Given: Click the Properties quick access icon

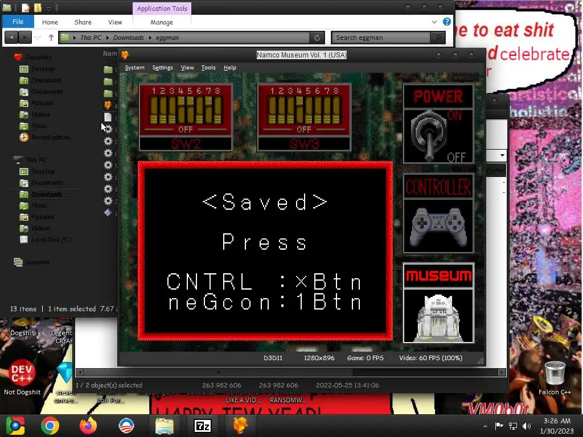Looking at the screenshot, I should click(25, 8).
